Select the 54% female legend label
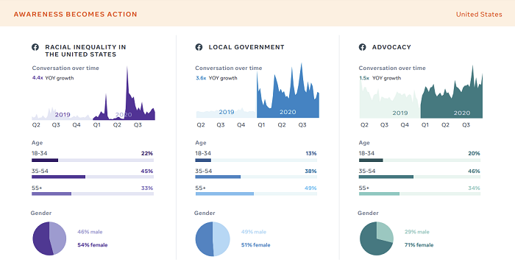The height and width of the screenshot is (265, 515). pyautogui.click(x=93, y=245)
